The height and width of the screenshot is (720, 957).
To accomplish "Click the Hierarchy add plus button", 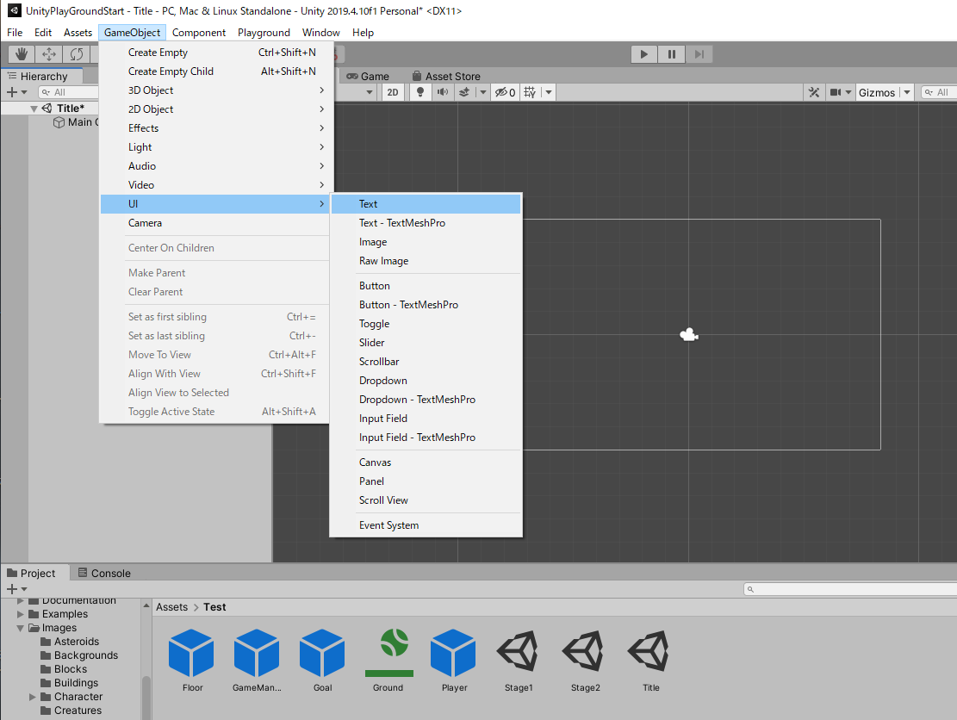I will click(x=11, y=92).
